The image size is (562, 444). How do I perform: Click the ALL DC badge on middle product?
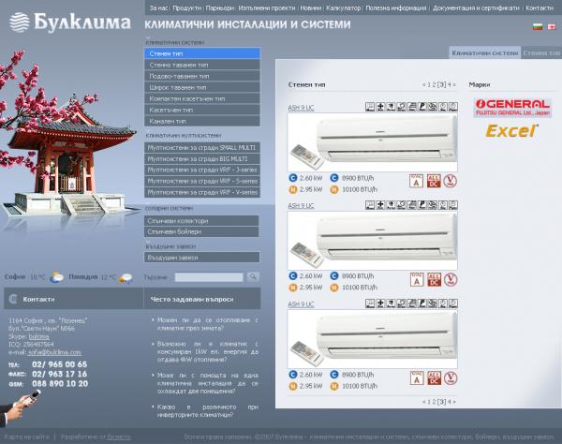pos(434,279)
